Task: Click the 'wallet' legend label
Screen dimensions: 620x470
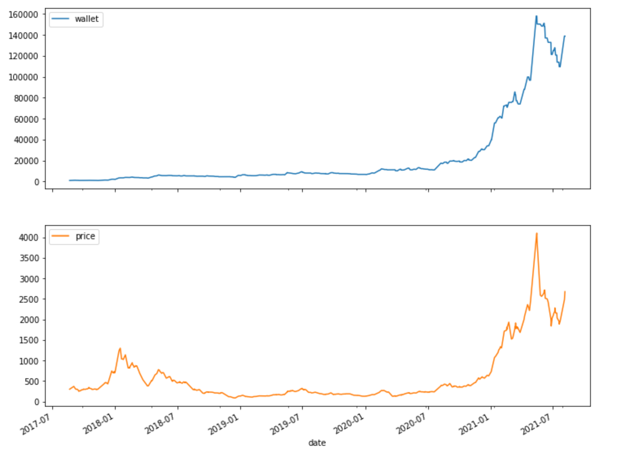Action: tap(87, 19)
